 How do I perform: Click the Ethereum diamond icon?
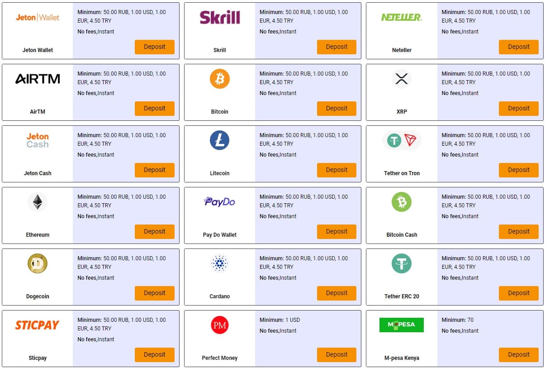pyautogui.click(x=38, y=202)
